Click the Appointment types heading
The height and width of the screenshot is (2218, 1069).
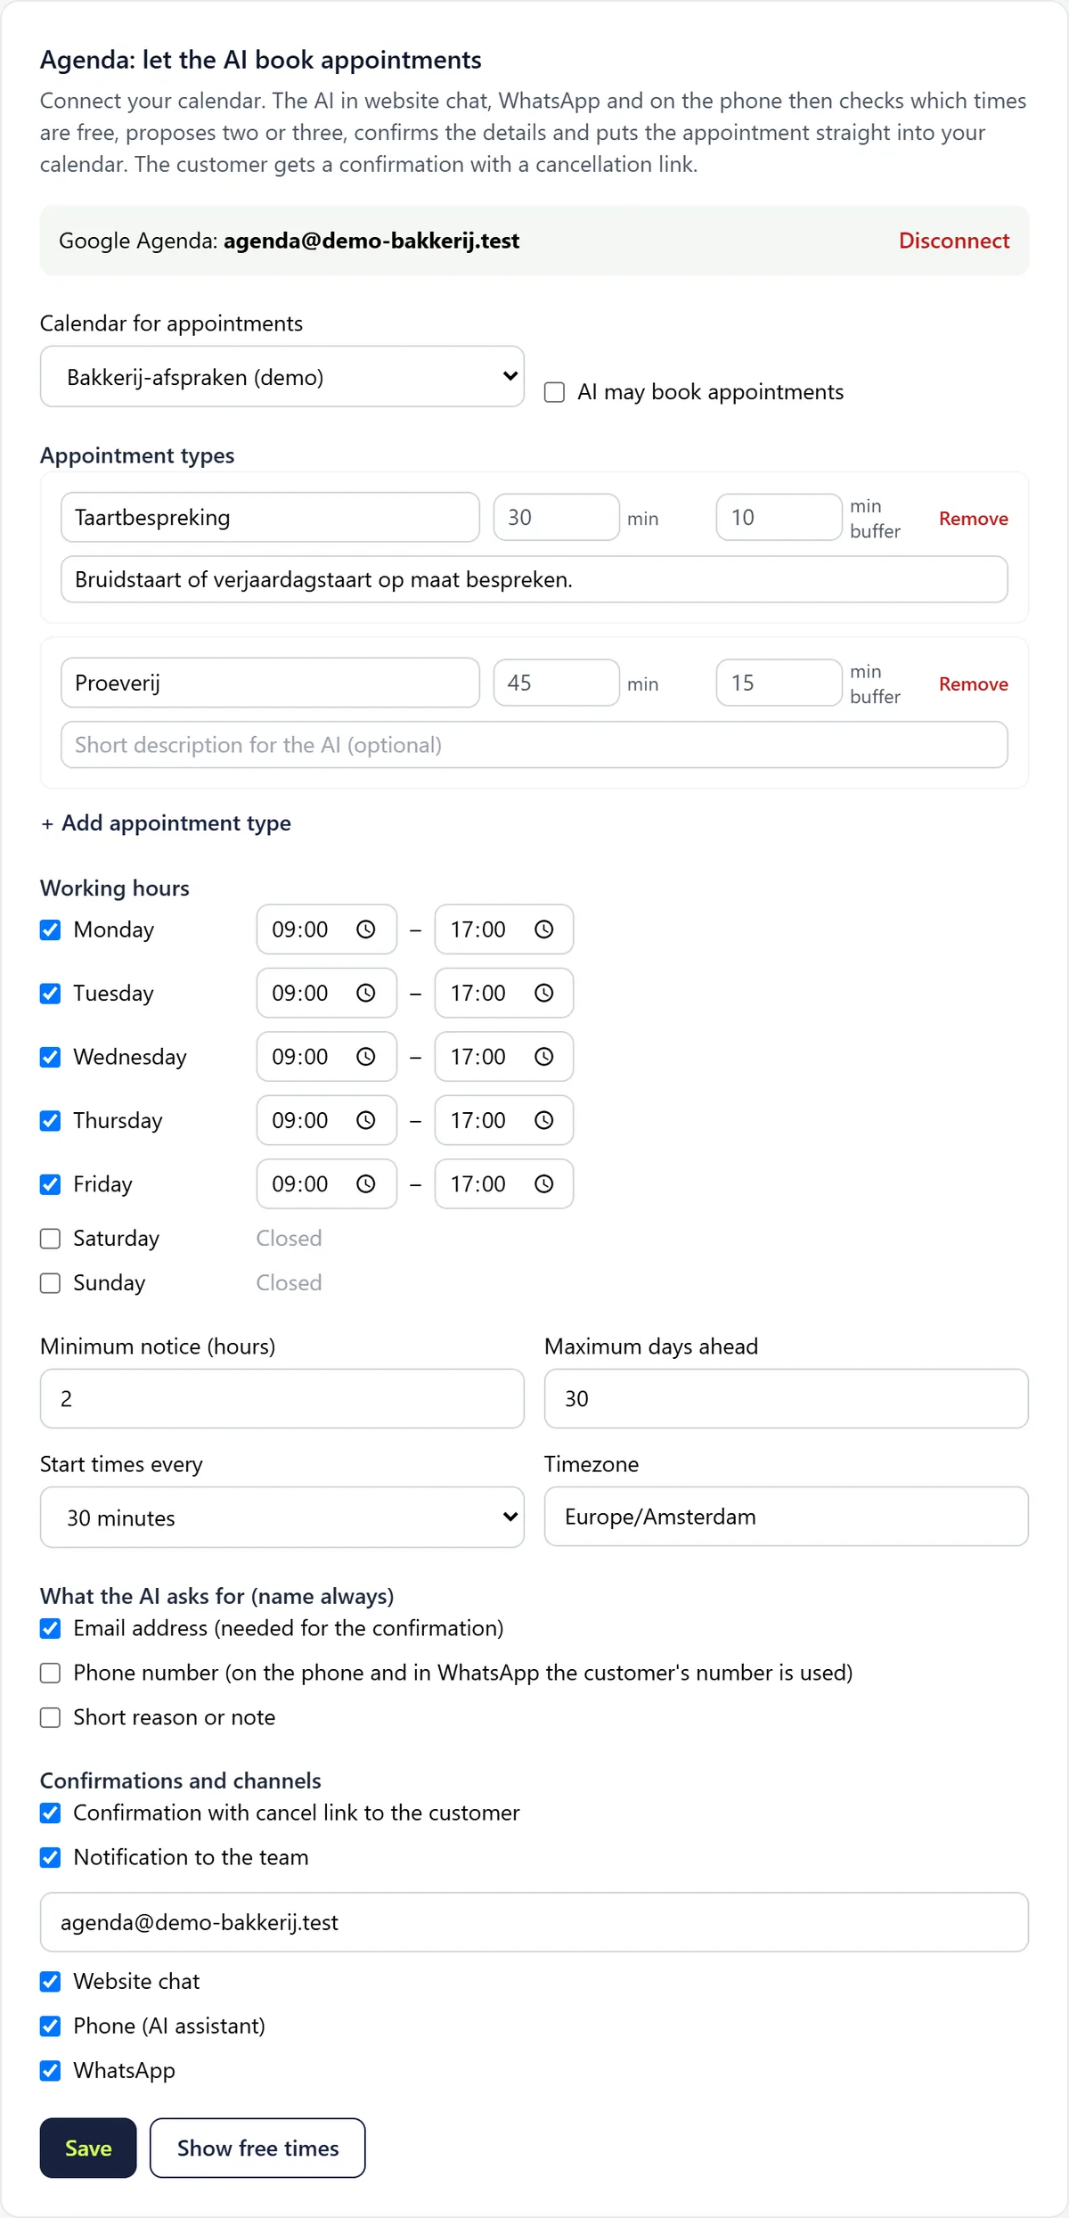(137, 455)
